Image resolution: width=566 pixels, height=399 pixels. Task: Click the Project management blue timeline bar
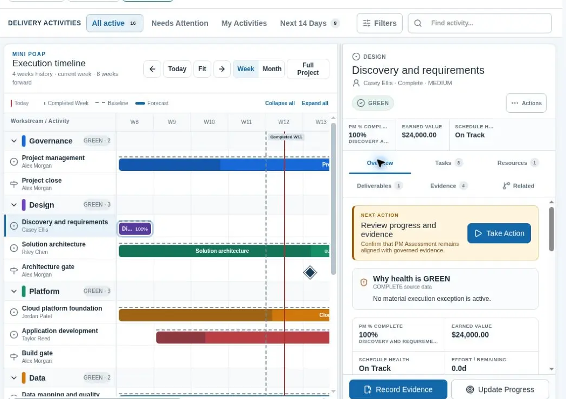click(224, 164)
